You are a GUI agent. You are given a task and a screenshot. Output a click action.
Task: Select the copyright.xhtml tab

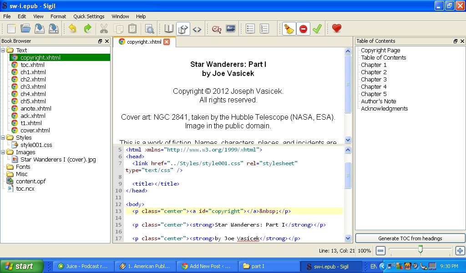point(144,42)
